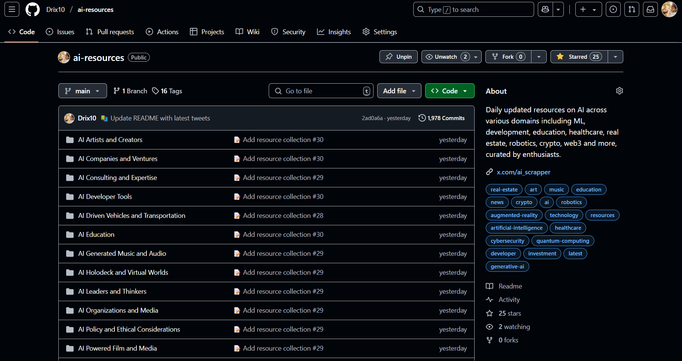
Task: Open the create new plus menu
Action: click(588, 9)
